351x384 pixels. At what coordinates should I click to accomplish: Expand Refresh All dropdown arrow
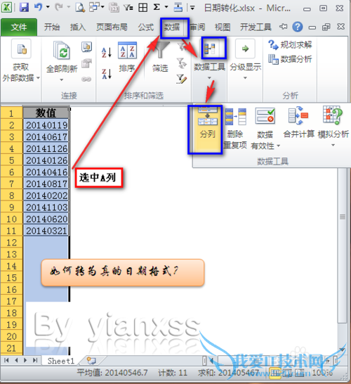pyautogui.click(x=61, y=79)
